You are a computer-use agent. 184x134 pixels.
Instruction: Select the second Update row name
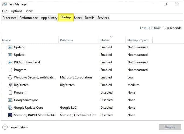[x=19, y=55]
